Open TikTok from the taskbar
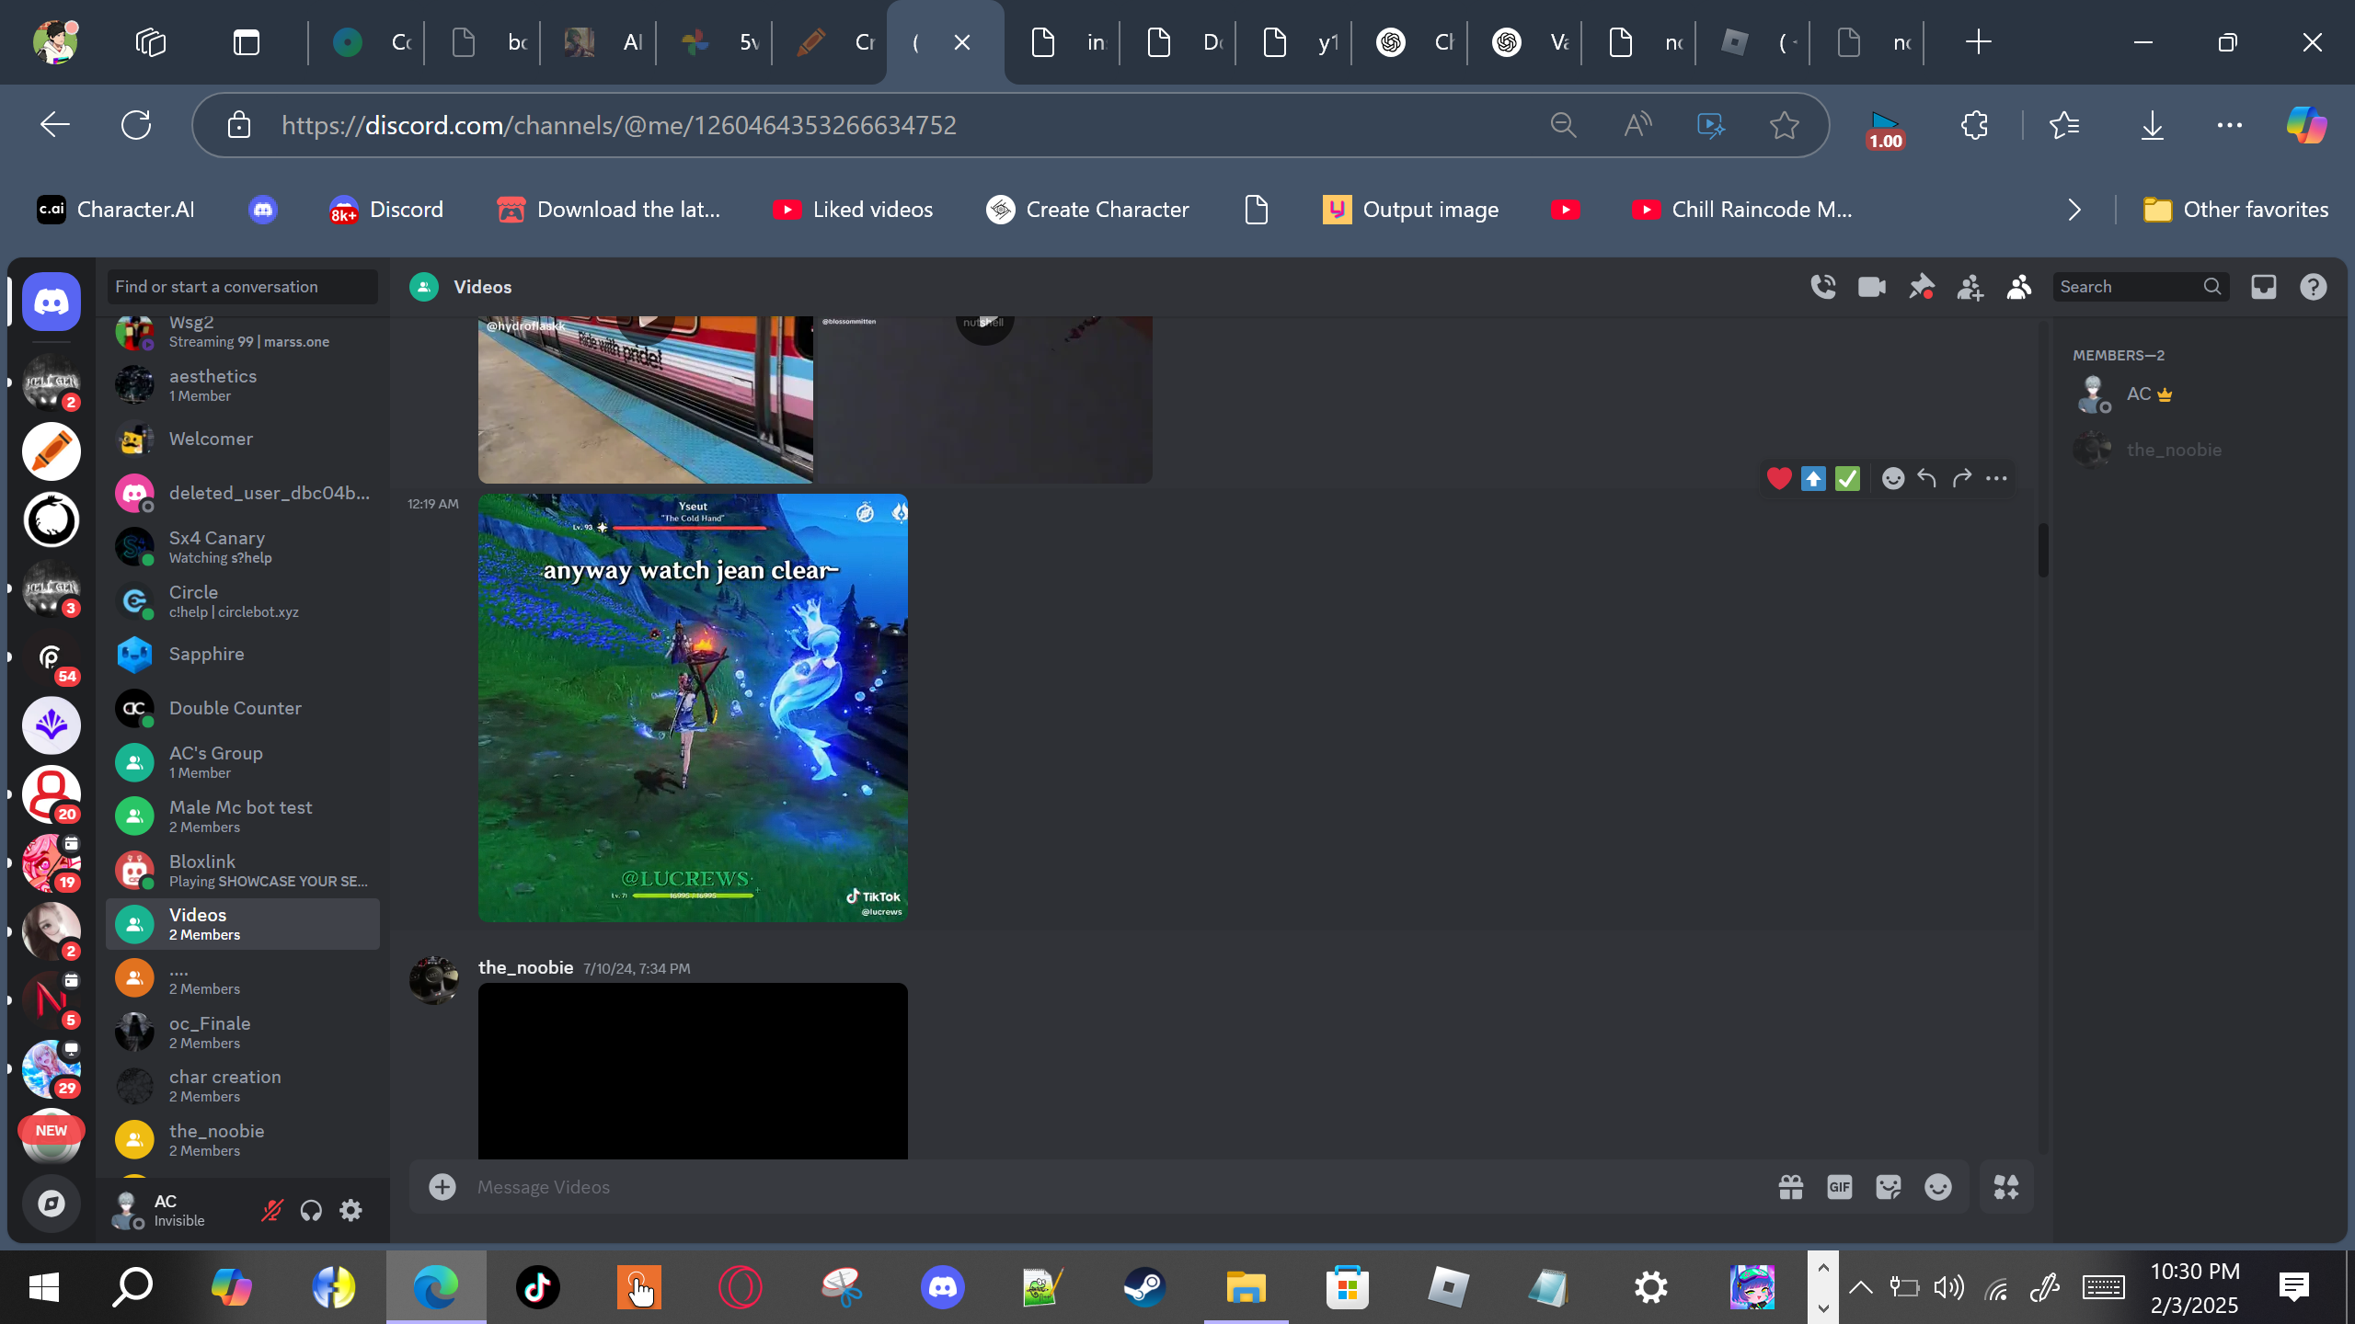 (x=537, y=1287)
